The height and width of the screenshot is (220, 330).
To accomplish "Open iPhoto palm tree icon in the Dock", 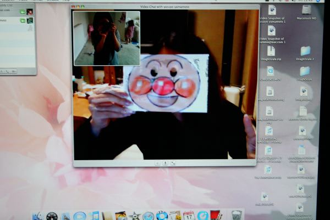I will pos(121,216).
